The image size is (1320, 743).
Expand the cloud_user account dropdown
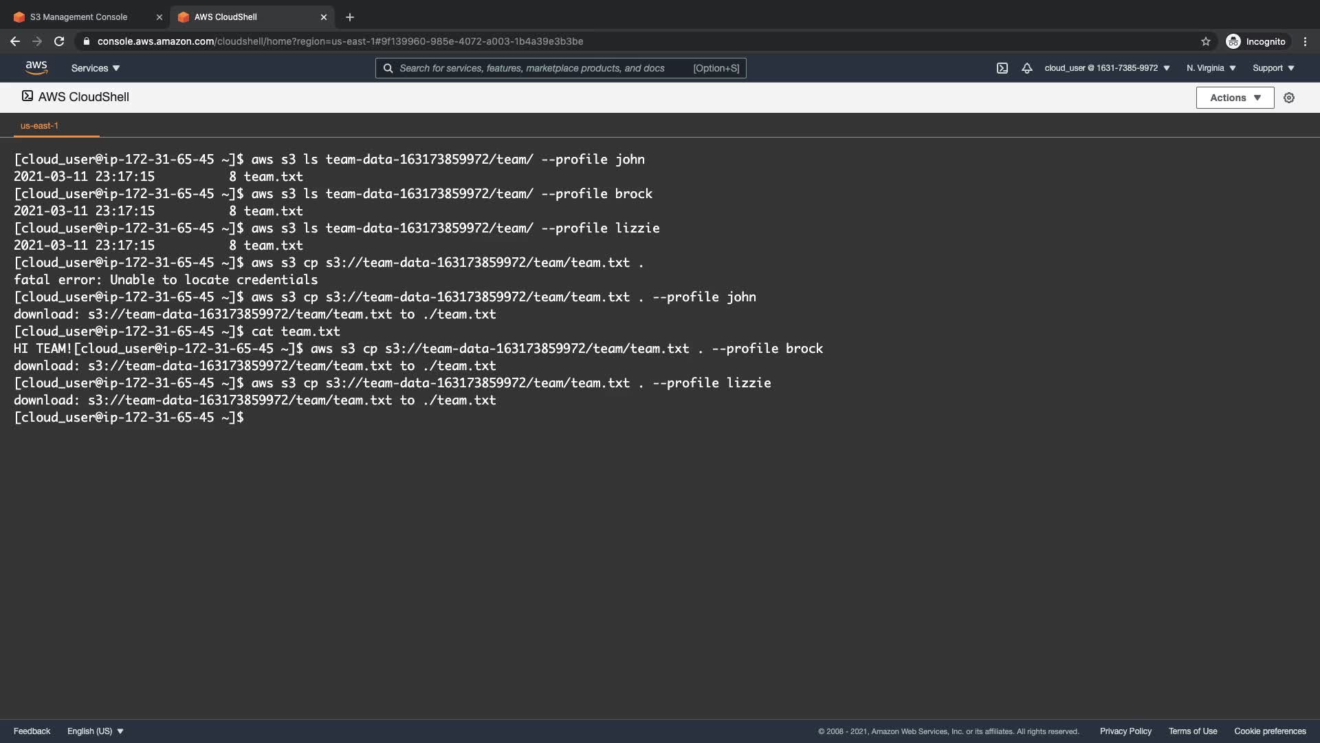pyautogui.click(x=1107, y=68)
